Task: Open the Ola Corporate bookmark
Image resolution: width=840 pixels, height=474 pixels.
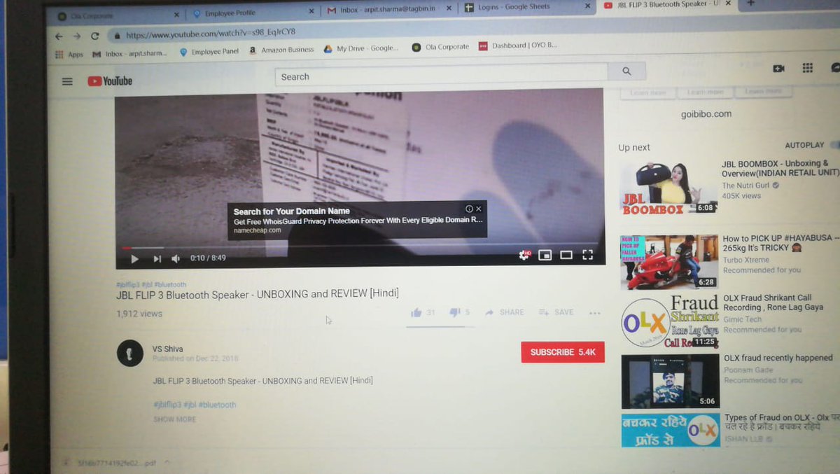Action: 441,48
